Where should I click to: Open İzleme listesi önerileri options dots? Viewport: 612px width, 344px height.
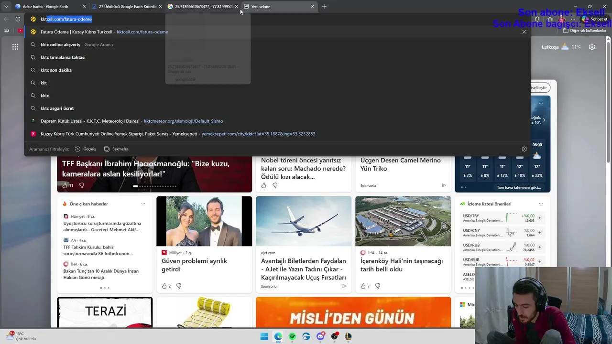click(x=541, y=204)
